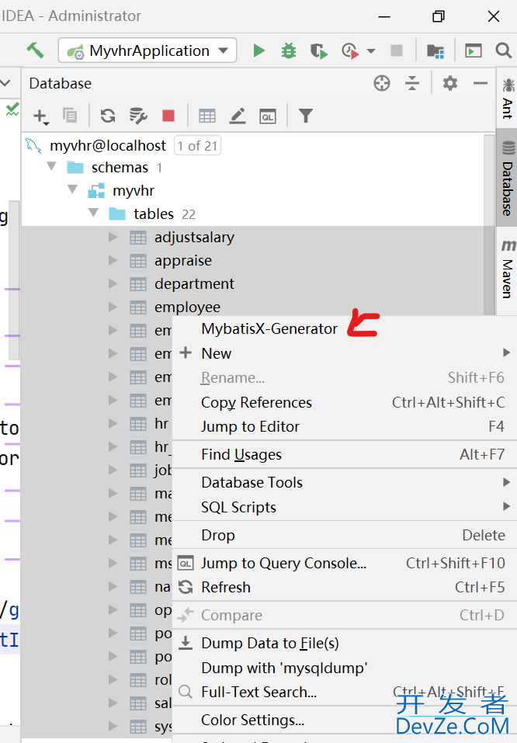Open Search Everywhere magnifier

coord(503,50)
